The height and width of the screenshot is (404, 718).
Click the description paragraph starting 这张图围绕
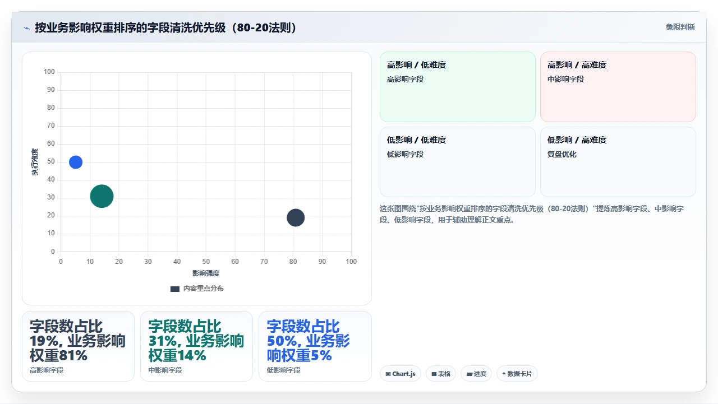click(x=532, y=214)
